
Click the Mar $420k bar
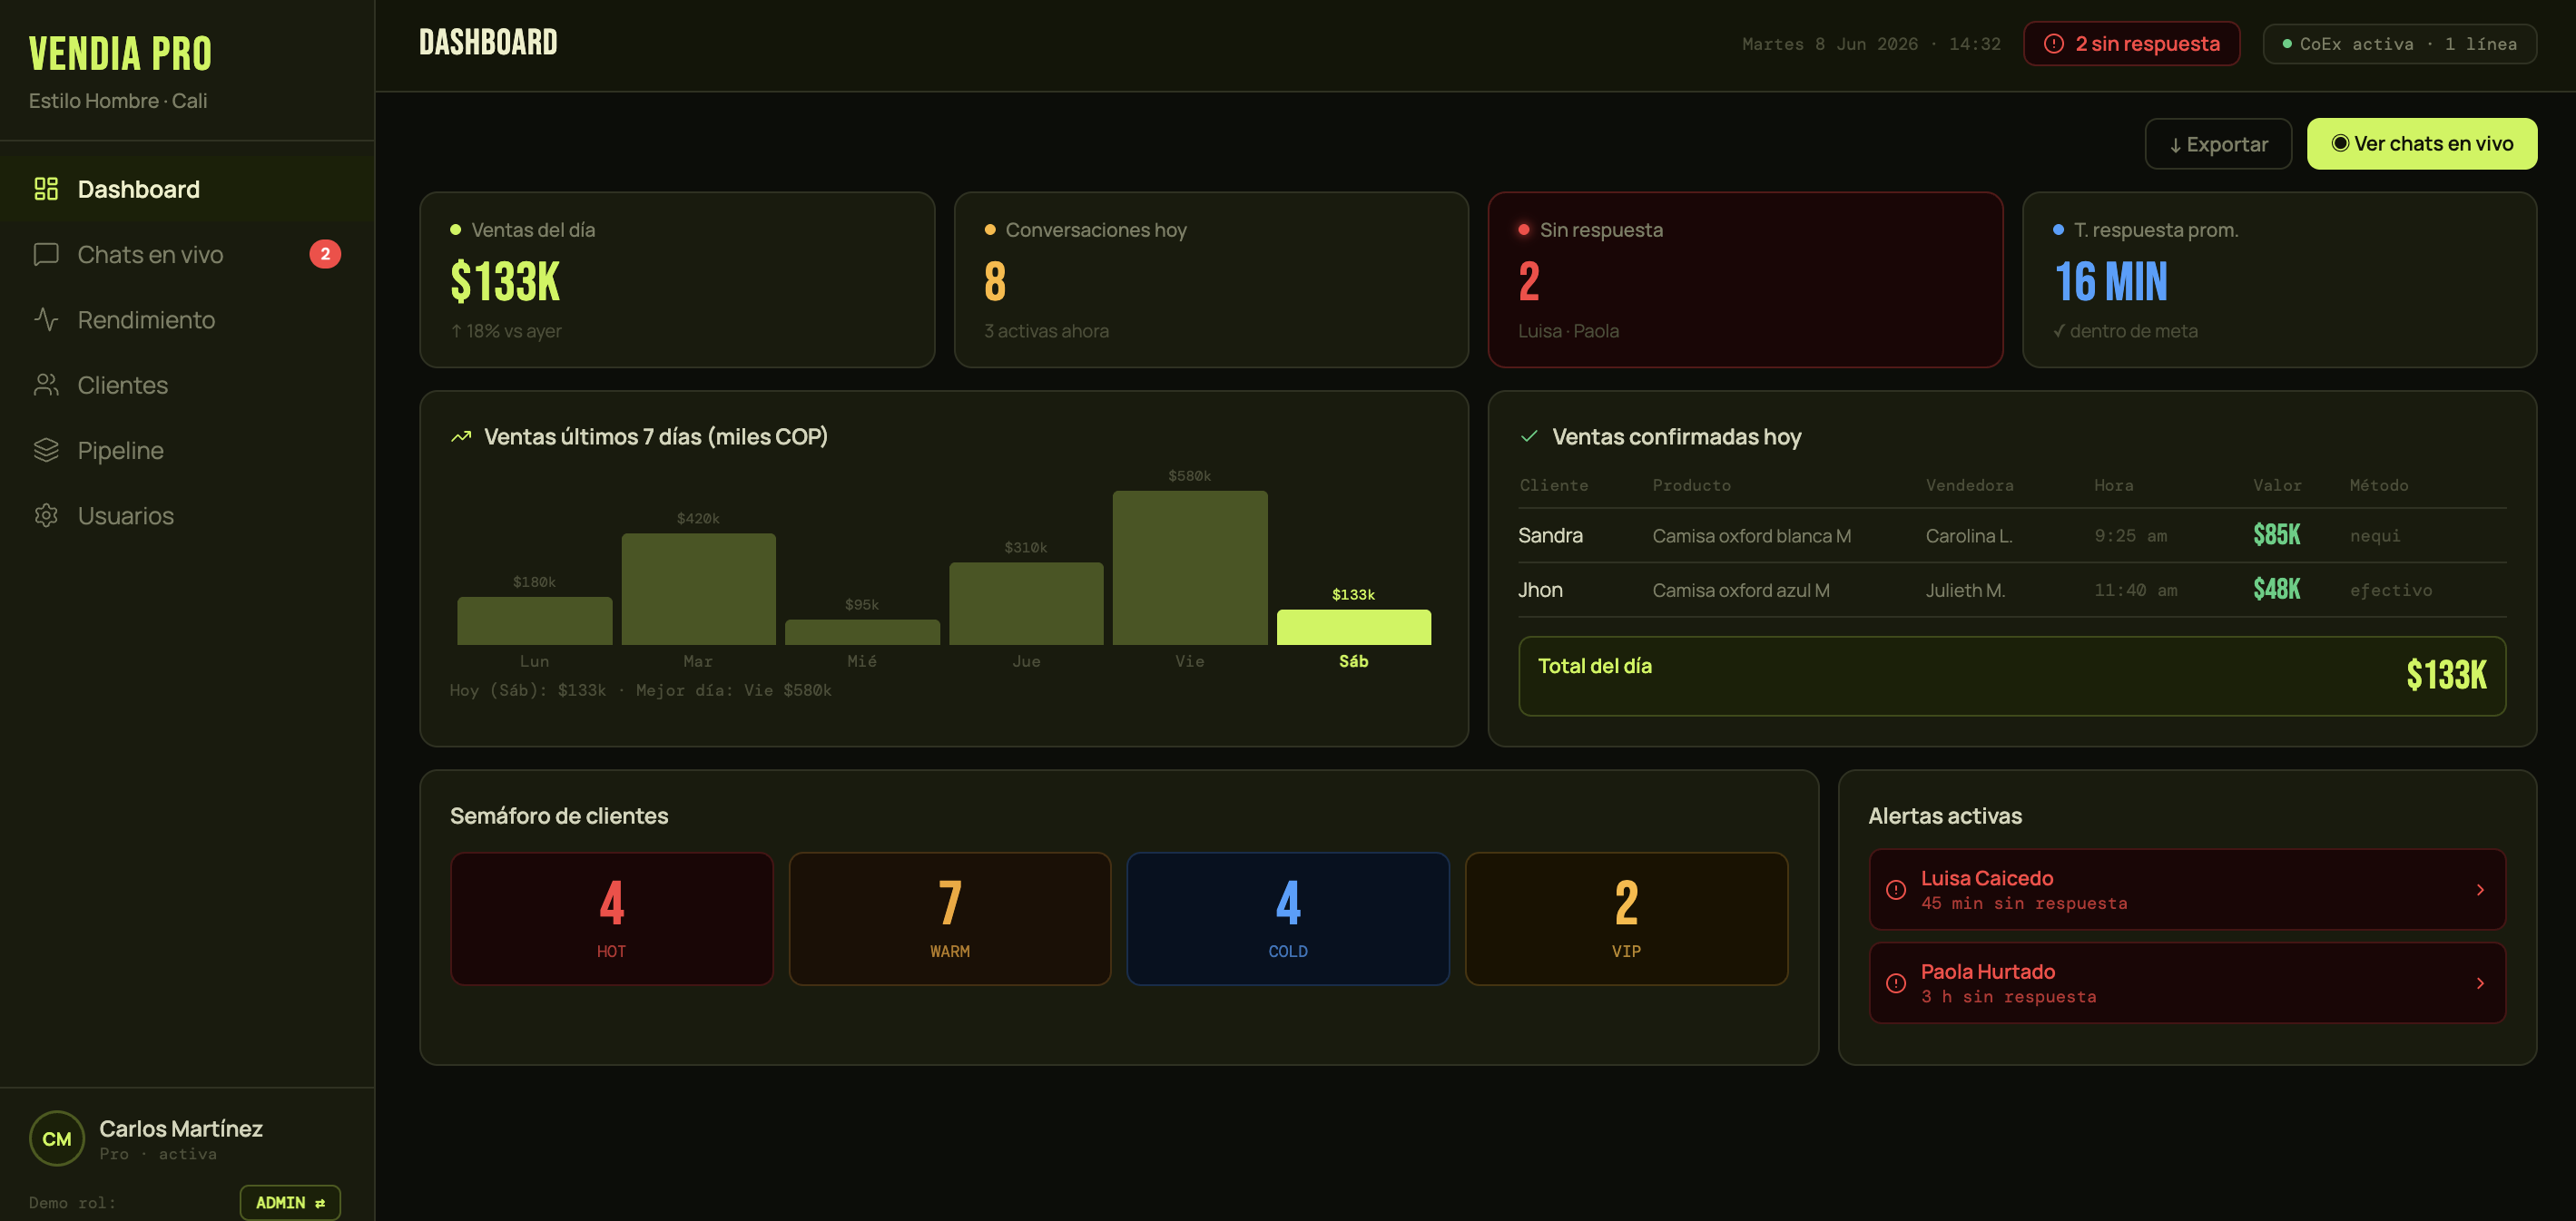click(698, 589)
